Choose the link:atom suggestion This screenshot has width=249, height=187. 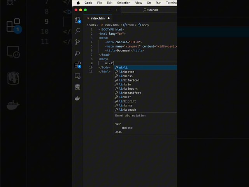point(146,72)
